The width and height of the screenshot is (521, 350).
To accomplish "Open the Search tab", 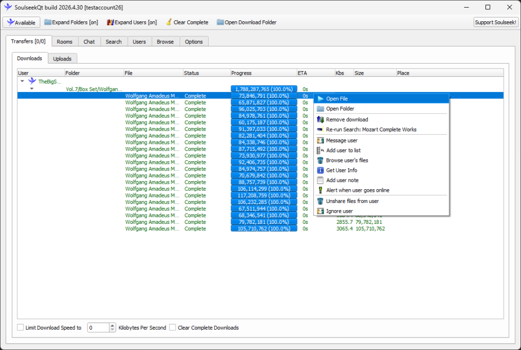I will pos(113,42).
